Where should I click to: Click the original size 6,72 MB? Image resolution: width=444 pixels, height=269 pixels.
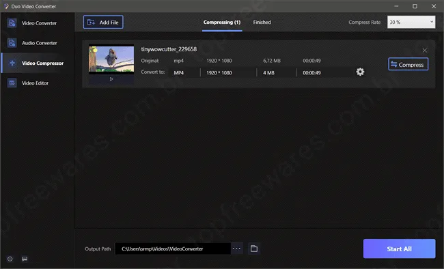(272, 61)
